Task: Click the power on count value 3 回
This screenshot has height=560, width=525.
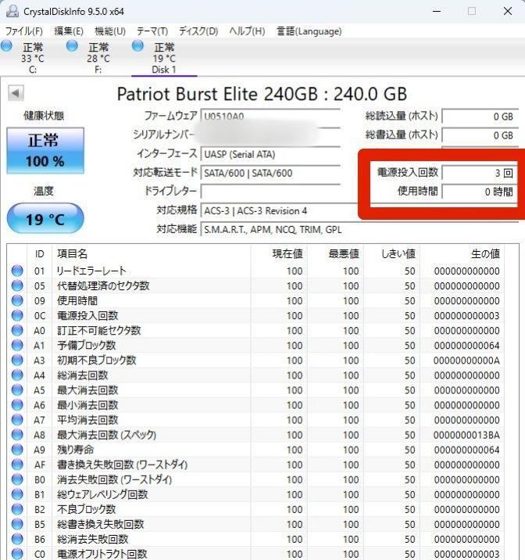Action: coord(480,173)
